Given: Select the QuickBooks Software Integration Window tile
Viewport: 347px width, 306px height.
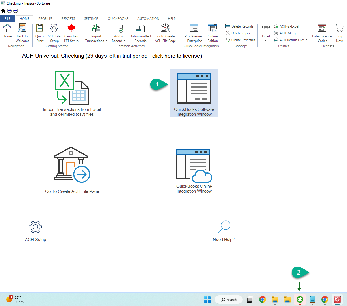Looking at the screenshot, I should pos(194,93).
